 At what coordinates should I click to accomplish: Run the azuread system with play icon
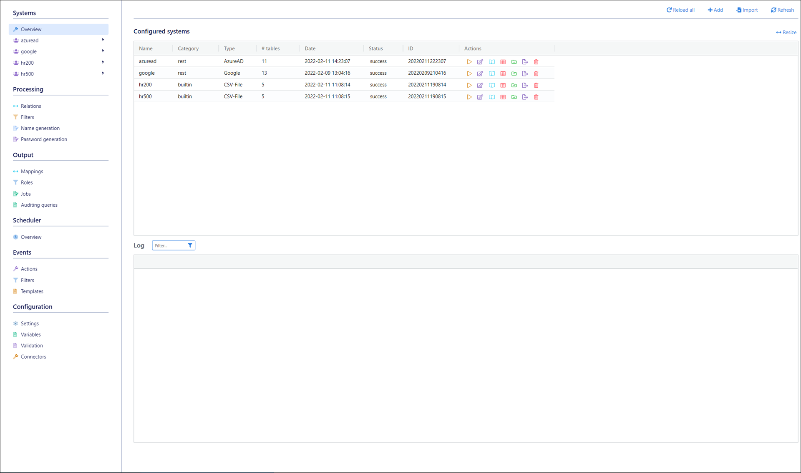pos(469,62)
